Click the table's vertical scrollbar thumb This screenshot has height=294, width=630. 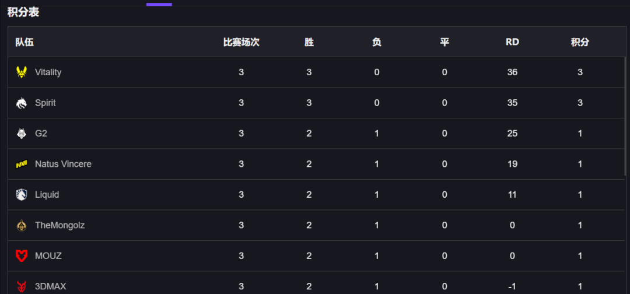(x=625, y=117)
